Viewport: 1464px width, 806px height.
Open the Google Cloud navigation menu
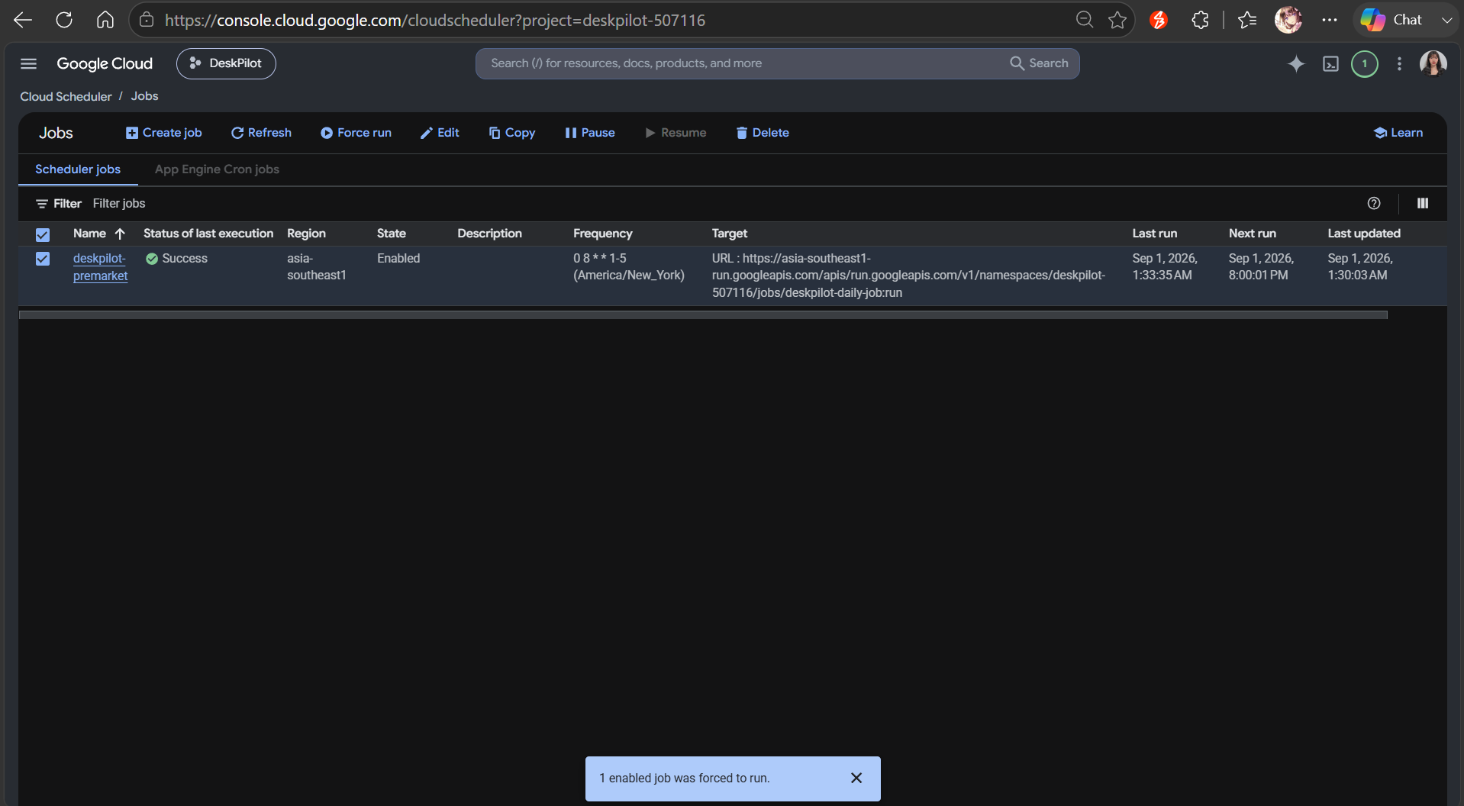(x=28, y=63)
